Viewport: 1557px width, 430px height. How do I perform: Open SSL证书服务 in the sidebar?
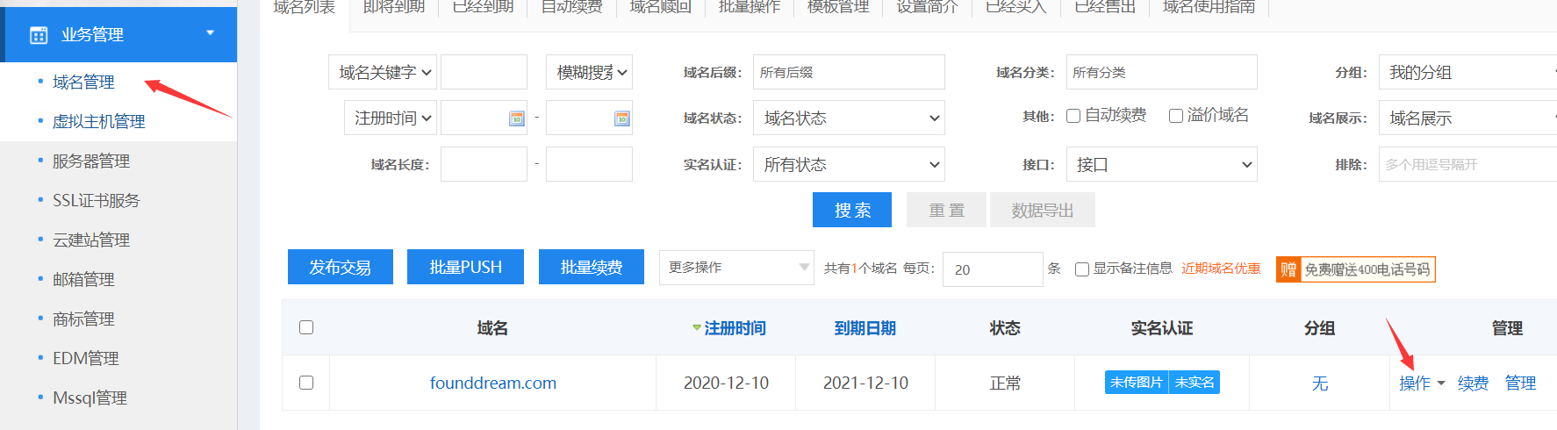96,200
